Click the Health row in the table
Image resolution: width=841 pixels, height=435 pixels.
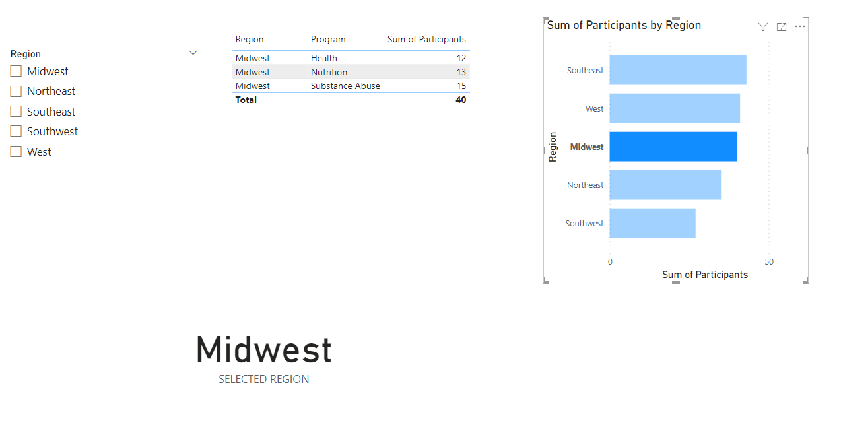click(323, 58)
